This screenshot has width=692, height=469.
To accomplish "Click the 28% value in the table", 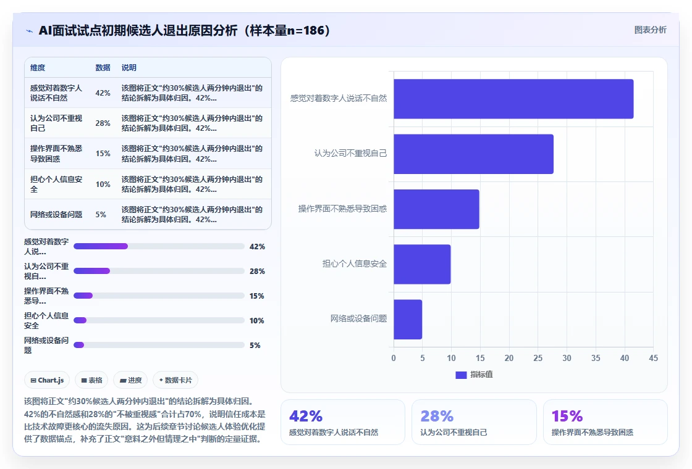I will (x=103, y=123).
